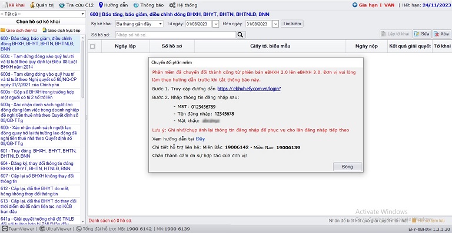Click the Số hồ sơ column header
Image resolution: width=452 pixels, height=233 pixels.
coord(172,46)
